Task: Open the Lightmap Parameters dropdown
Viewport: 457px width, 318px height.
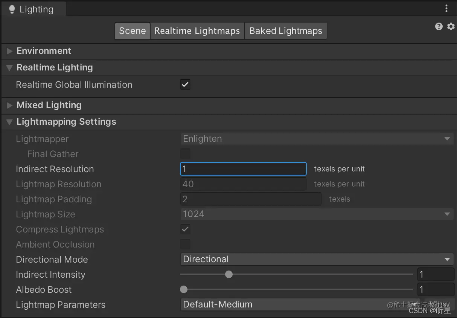Action: [x=300, y=304]
